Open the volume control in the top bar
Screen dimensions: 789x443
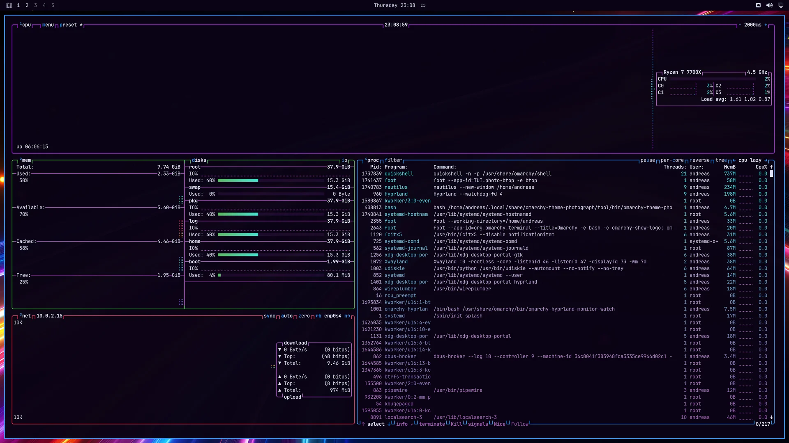[769, 5]
